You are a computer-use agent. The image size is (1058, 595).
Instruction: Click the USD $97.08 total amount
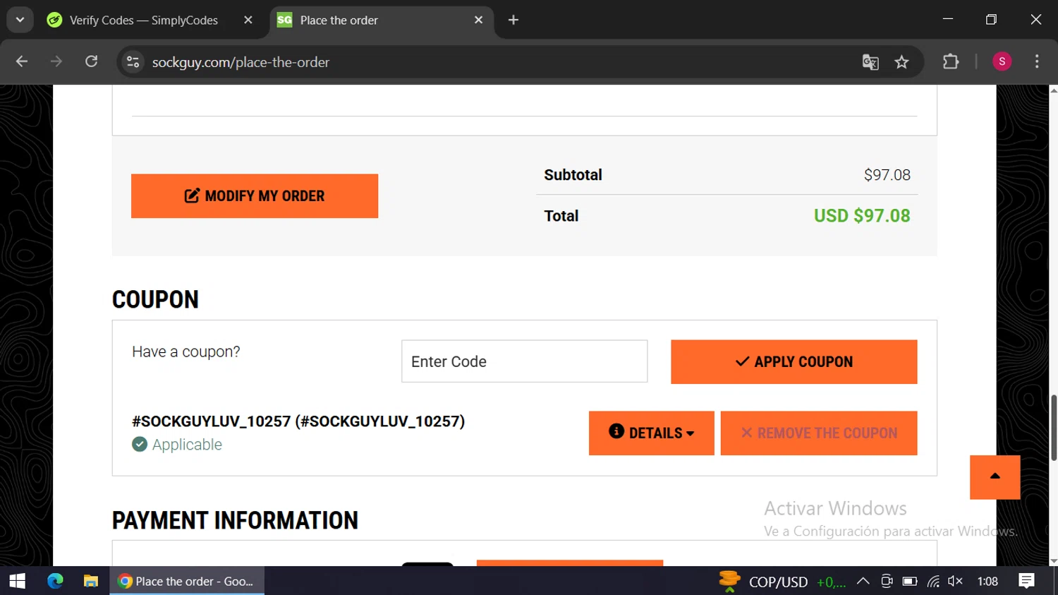(862, 216)
